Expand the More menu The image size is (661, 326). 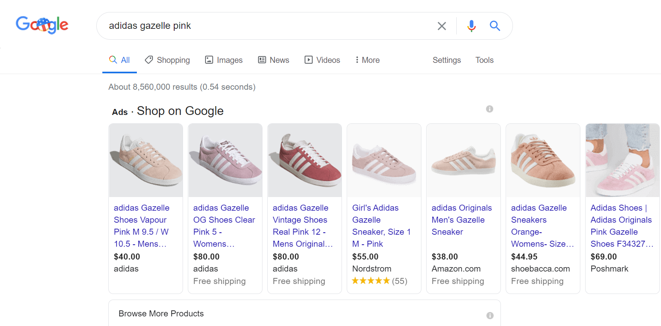tap(367, 60)
